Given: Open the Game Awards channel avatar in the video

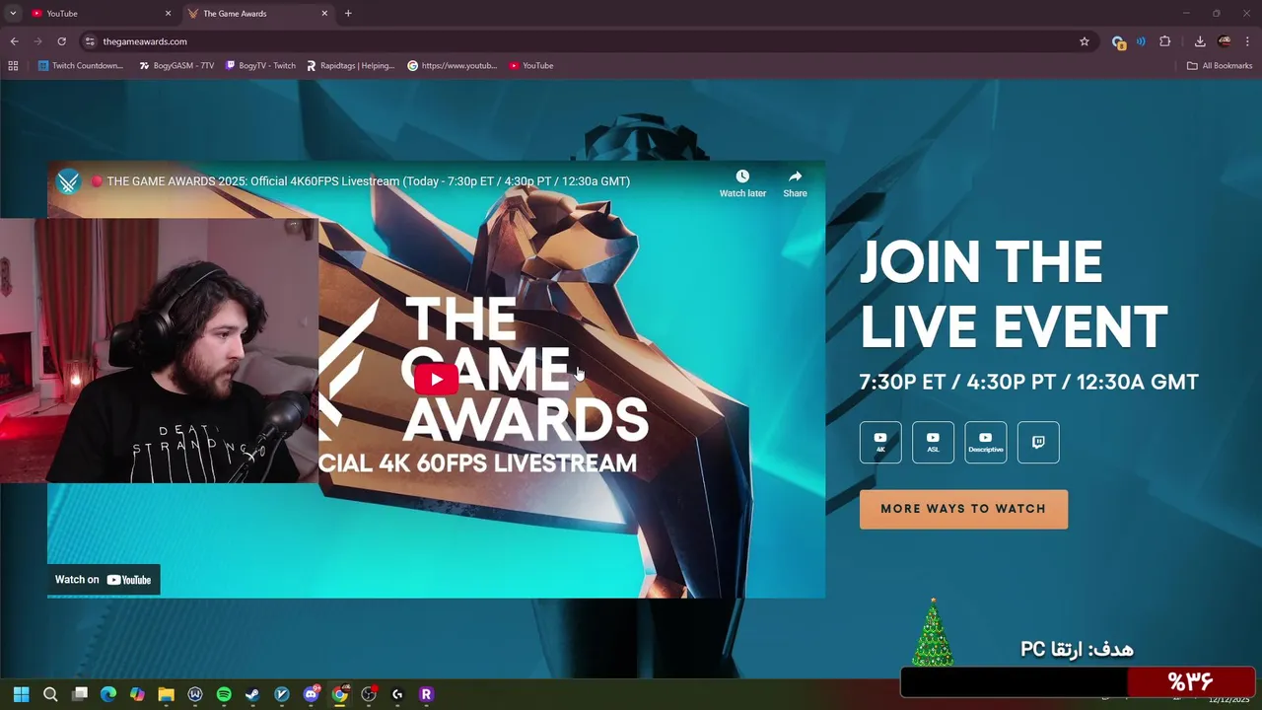Looking at the screenshot, I should click(x=68, y=181).
